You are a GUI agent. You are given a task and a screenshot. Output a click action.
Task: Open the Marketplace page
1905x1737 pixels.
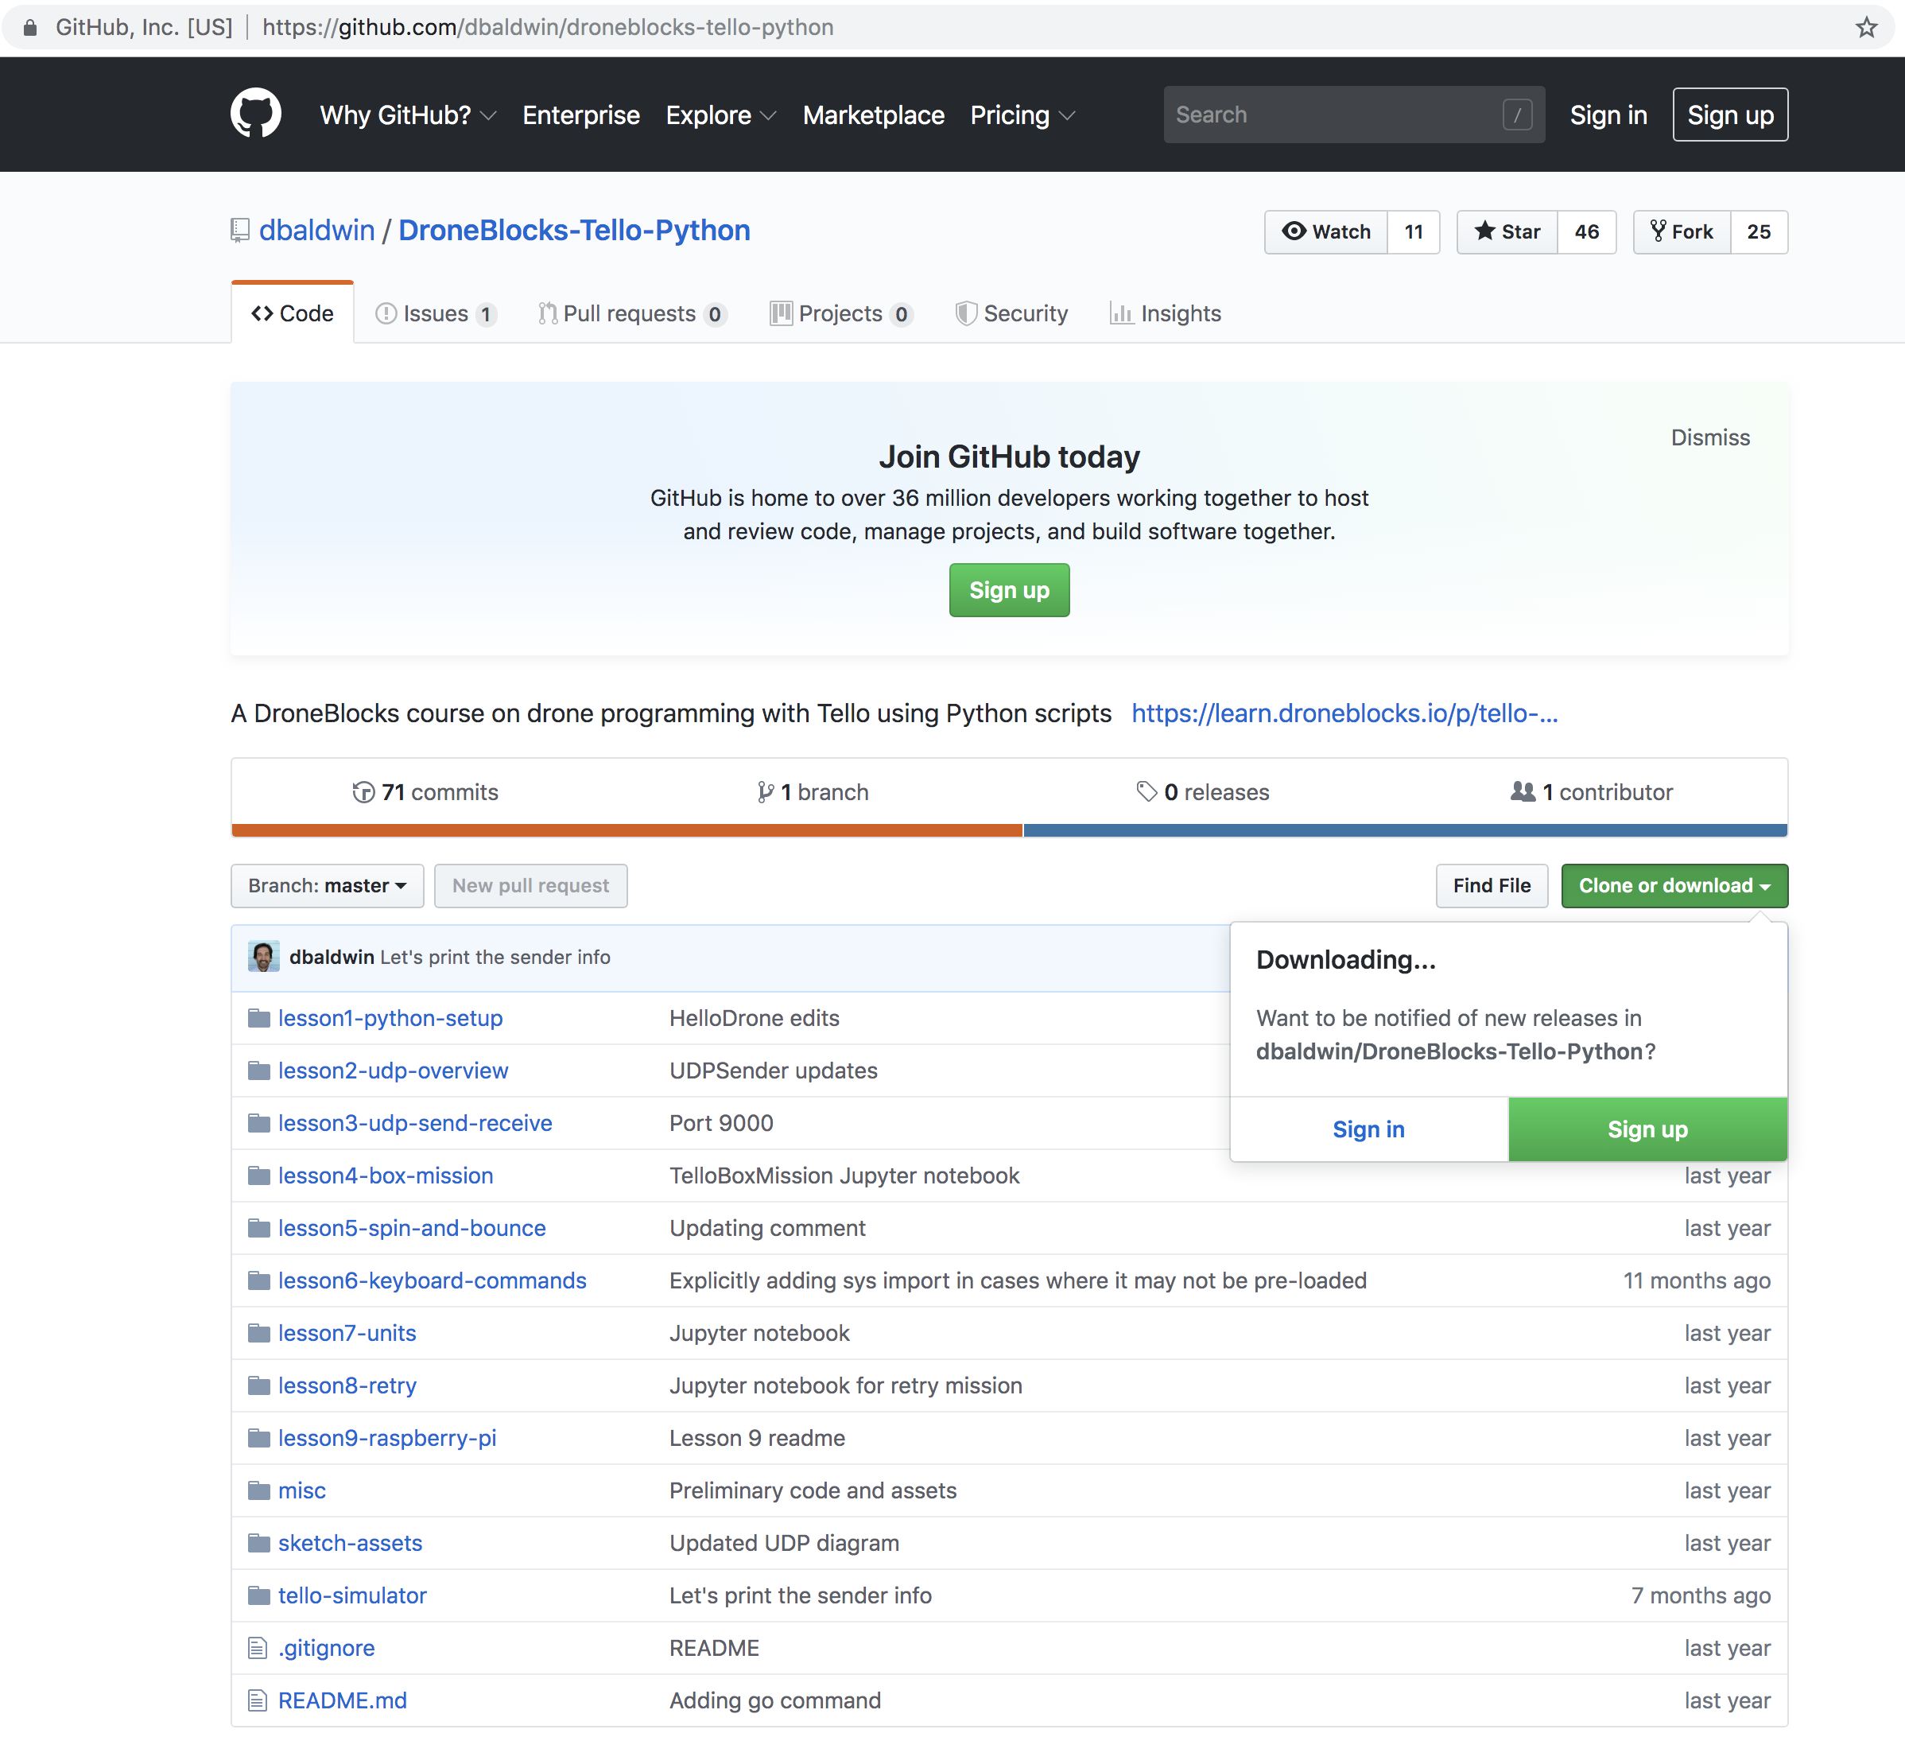(873, 115)
